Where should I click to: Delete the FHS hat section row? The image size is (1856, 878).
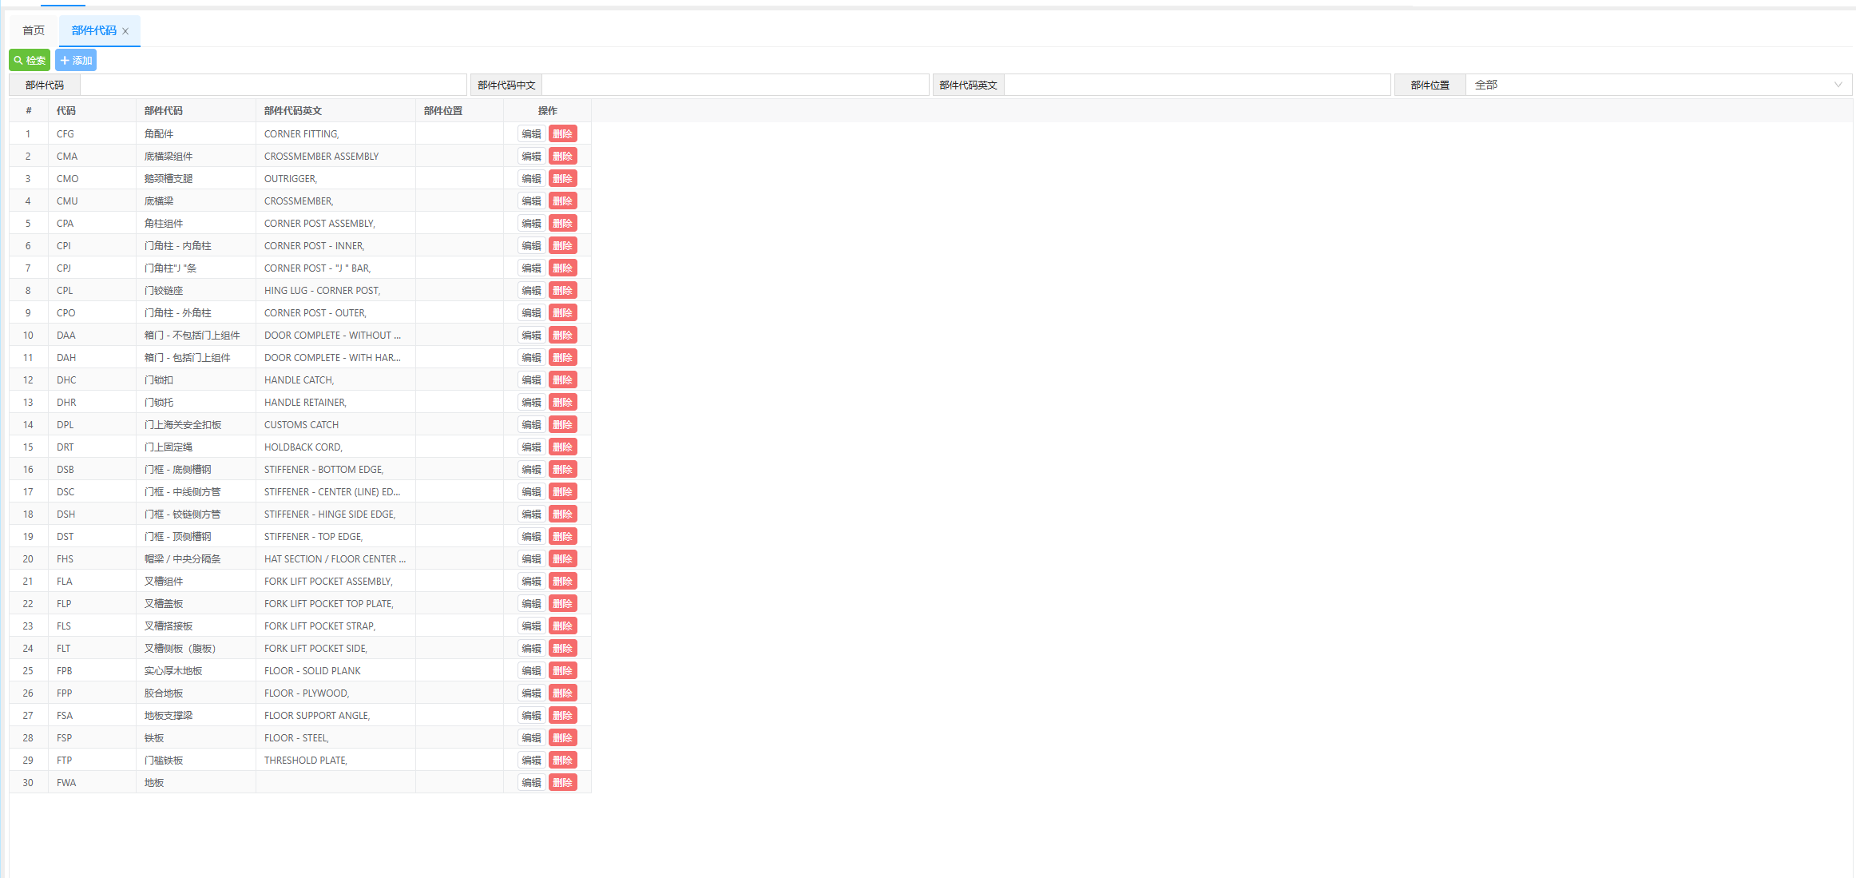562,559
